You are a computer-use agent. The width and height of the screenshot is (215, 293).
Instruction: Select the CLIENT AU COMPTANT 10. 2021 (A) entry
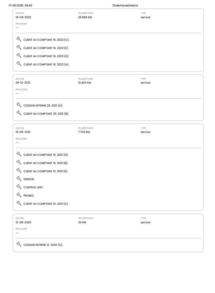46,204
